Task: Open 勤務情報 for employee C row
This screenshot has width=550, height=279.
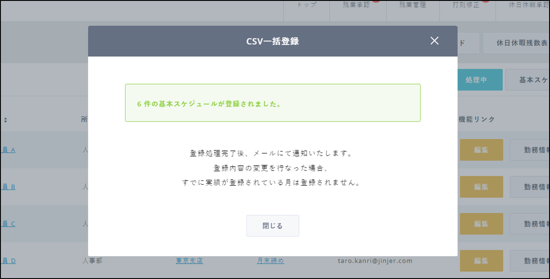Action: [530, 224]
